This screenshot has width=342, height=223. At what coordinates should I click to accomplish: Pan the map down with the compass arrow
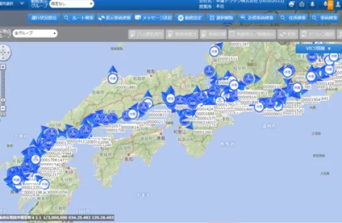coord(3,57)
